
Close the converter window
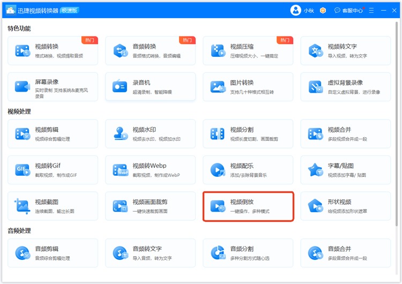click(x=394, y=10)
